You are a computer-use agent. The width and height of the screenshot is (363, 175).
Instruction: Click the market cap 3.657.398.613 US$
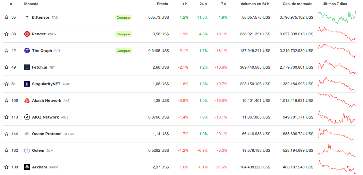(296, 34)
